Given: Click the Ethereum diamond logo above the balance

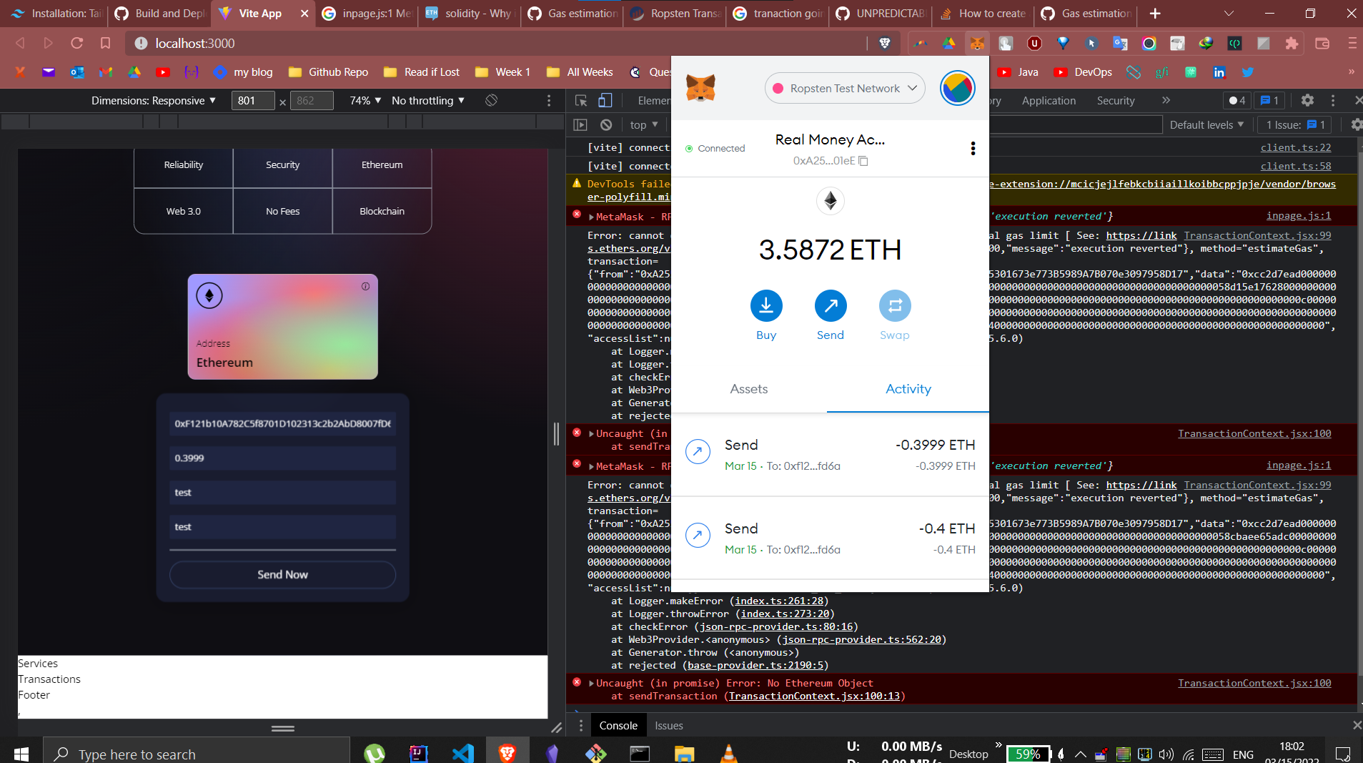Looking at the screenshot, I should coord(830,201).
